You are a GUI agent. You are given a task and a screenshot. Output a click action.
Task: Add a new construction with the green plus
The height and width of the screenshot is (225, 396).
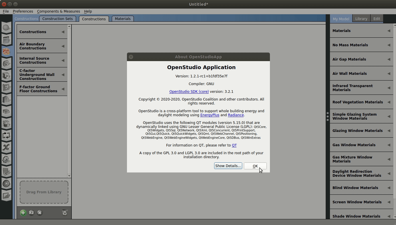click(23, 213)
